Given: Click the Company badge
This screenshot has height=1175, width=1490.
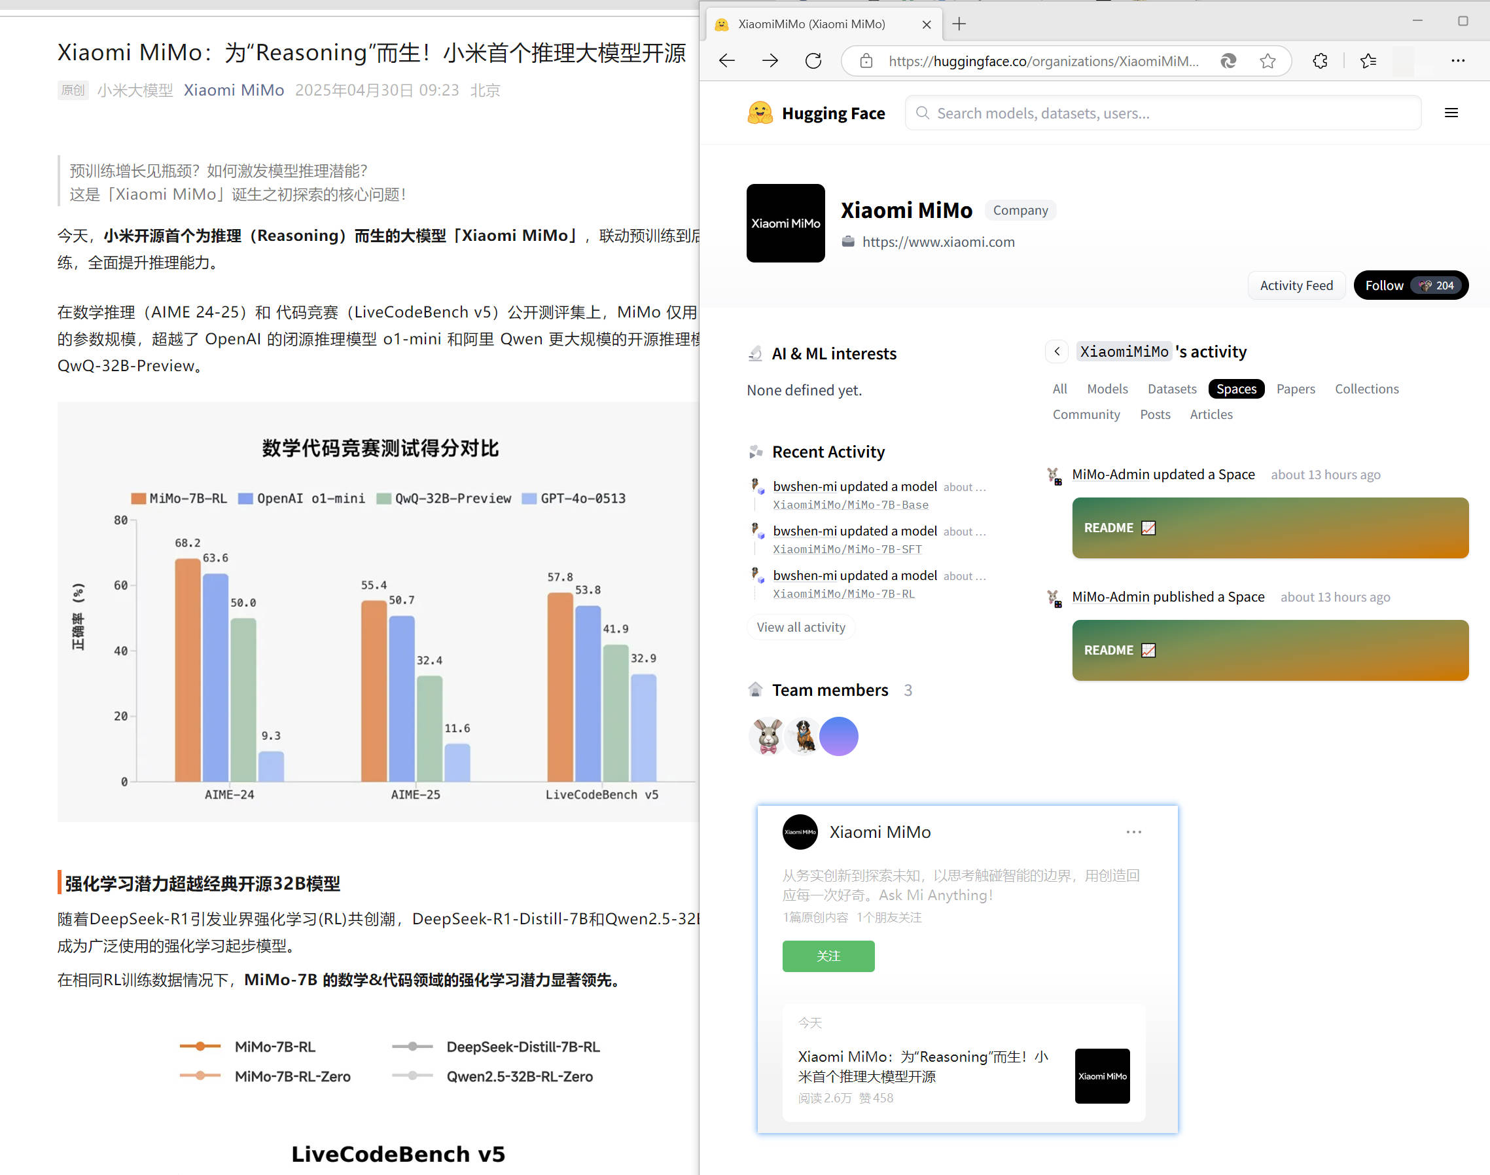Looking at the screenshot, I should (x=1020, y=210).
